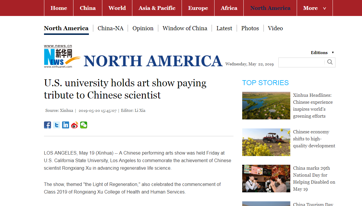362x206 pixels.
Task: Share article on Facebook
Action: (x=48, y=125)
